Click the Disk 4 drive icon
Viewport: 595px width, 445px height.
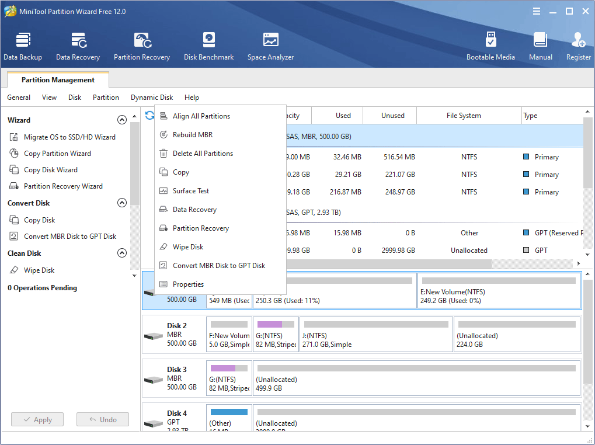(154, 423)
